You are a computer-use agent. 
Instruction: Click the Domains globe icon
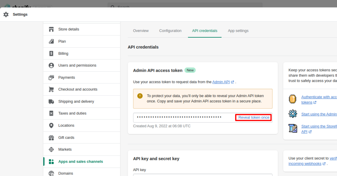tap(51, 174)
